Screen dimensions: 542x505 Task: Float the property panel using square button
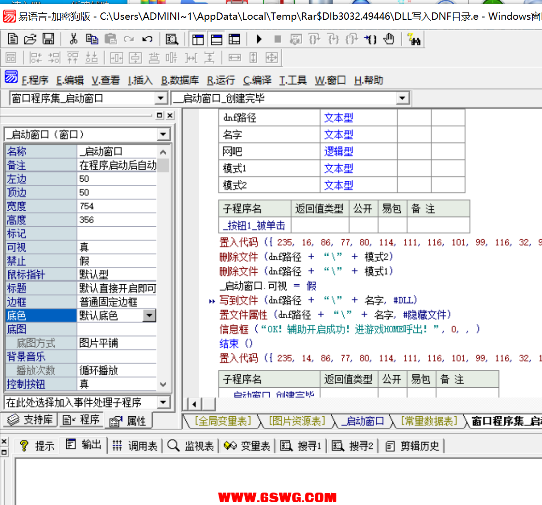tap(159, 115)
